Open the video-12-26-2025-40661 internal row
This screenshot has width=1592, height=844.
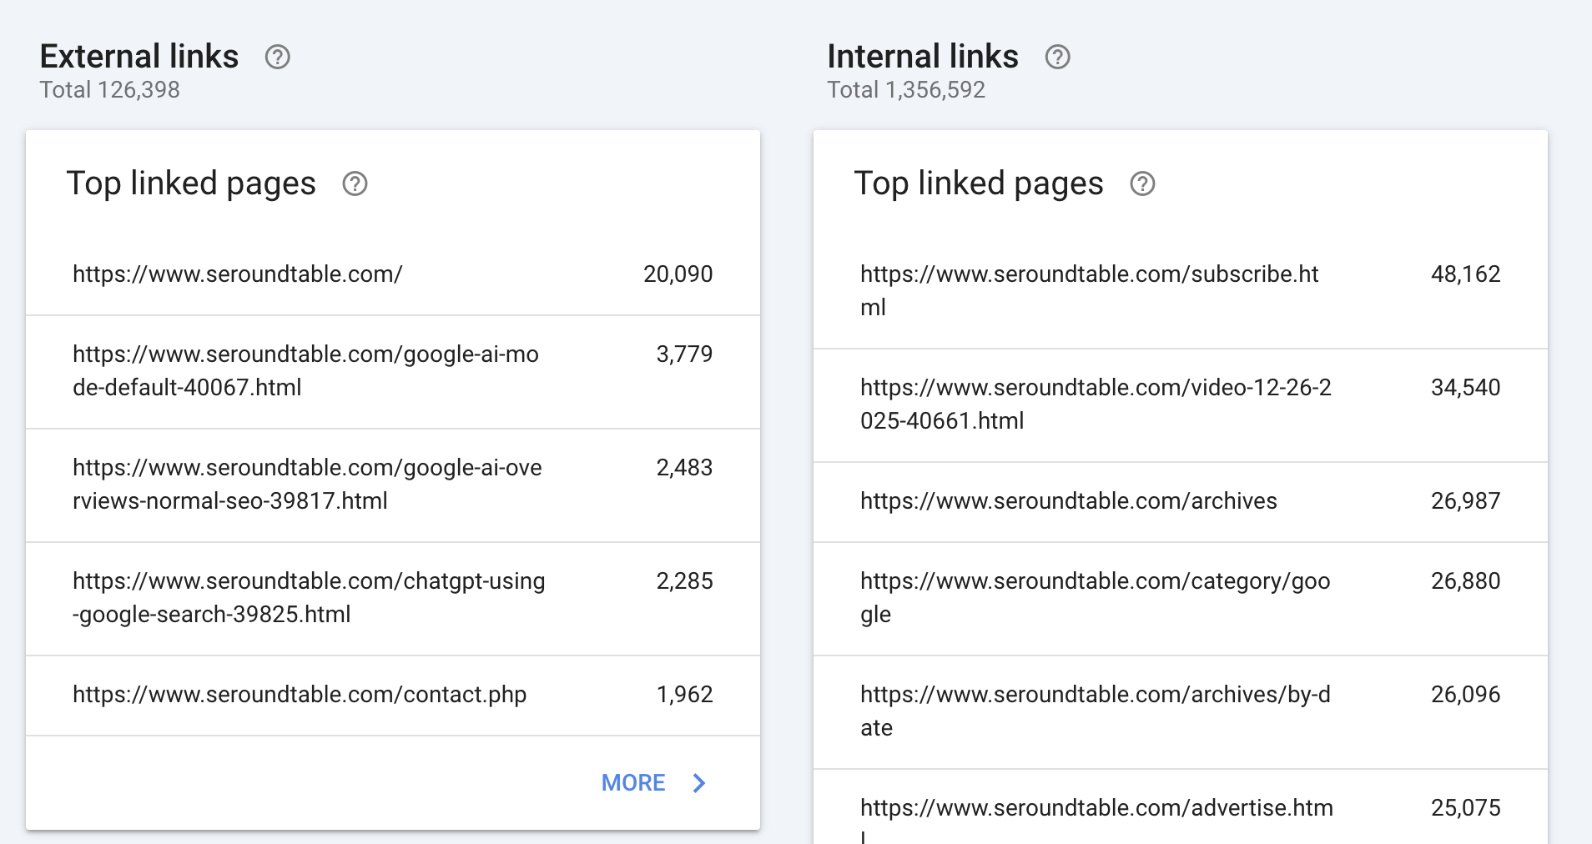(x=1180, y=404)
